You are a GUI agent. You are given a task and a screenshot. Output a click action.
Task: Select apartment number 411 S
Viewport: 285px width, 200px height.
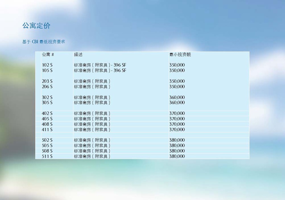click(47, 130)
